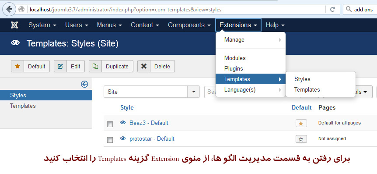377x174 pixels.
Task: Click the Delete toolbar button
Action: pos(156,66)
